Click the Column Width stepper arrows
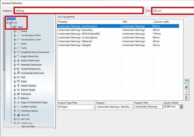 coord(181,107)
